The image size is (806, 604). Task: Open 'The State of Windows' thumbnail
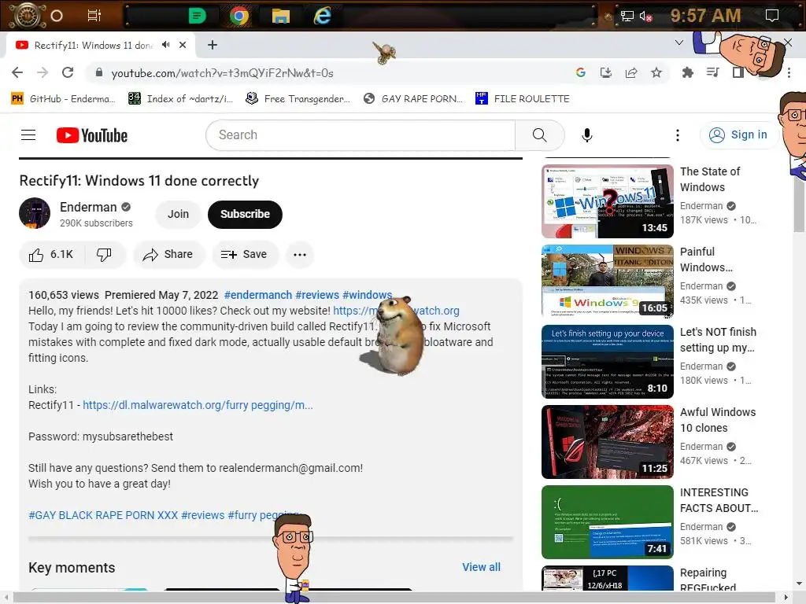click(x=608, y=201)
